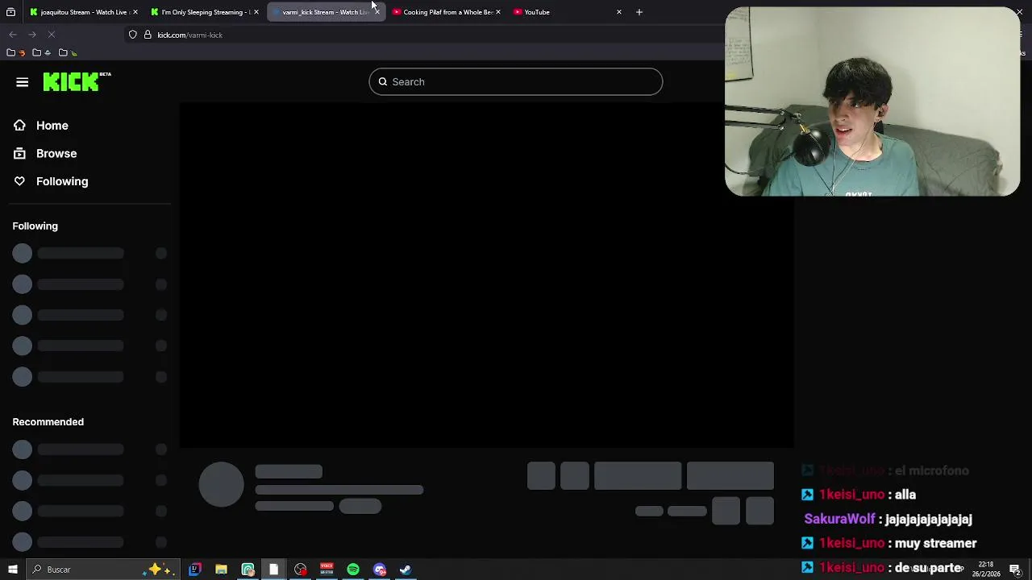Open File Explorer from the taskbar
The width and height of the screenshot is (1032, 580).
point(221,570)
